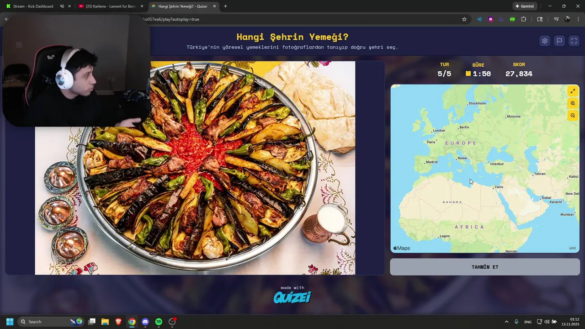Open the media controls icon

556,19
